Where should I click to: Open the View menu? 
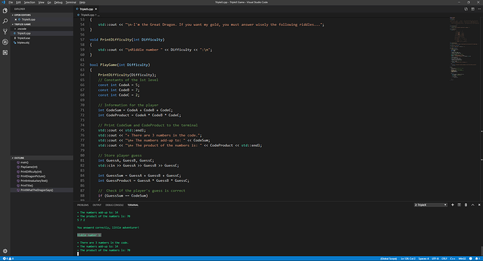[x=41, y=2]
